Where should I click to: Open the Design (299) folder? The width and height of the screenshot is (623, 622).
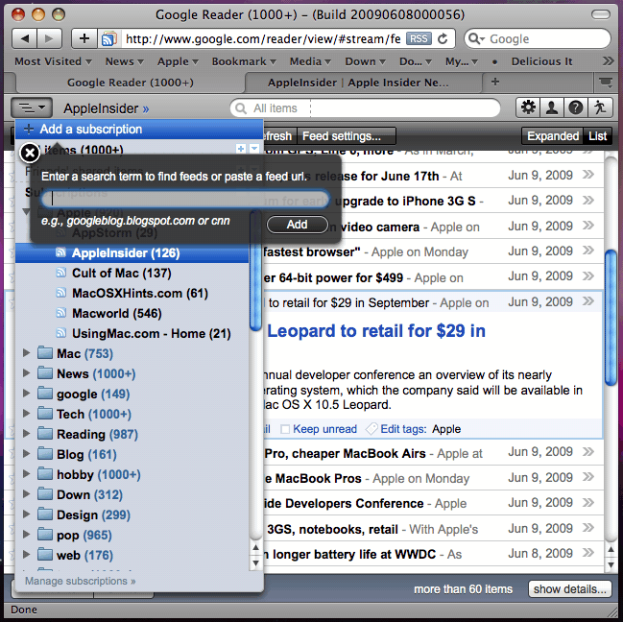click(x=93, y=514)
